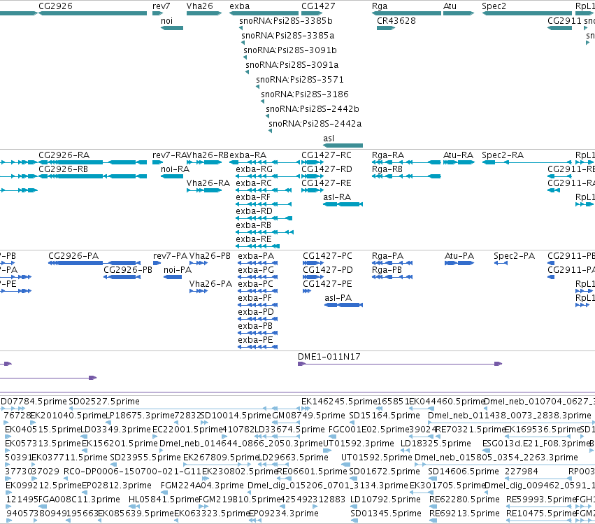Click the CG2926-RA transcript
This screenshot has width=595, height=524.
pos(92,162)
